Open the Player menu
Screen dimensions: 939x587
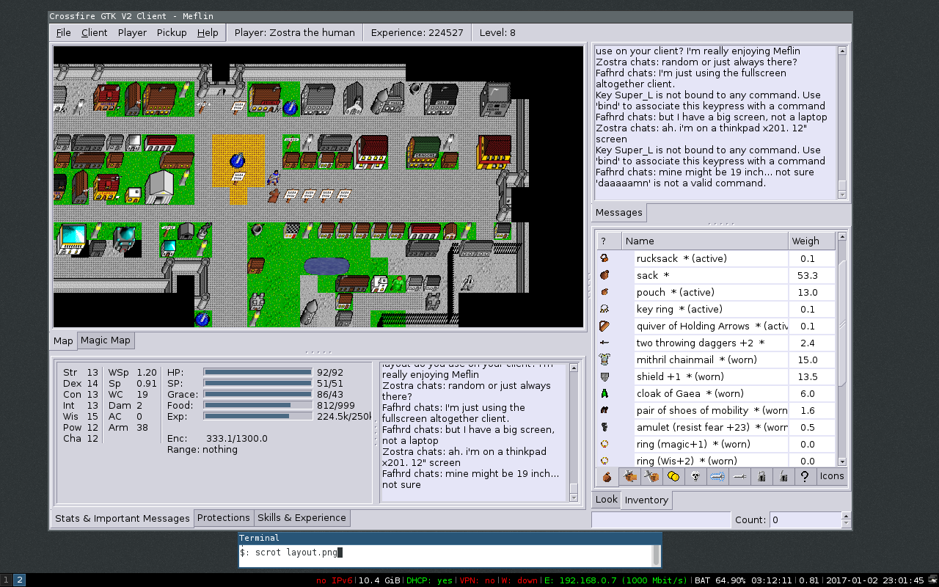132,32
